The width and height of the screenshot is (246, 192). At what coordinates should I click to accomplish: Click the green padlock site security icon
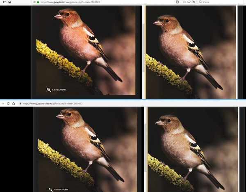click(38, 2)
